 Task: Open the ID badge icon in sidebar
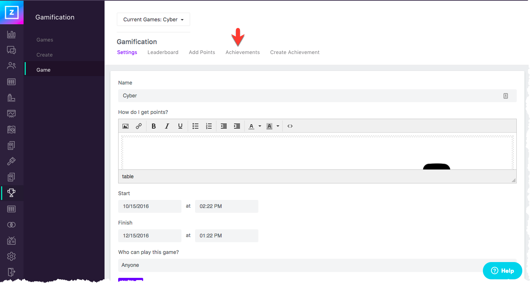[x=11, y=240]
